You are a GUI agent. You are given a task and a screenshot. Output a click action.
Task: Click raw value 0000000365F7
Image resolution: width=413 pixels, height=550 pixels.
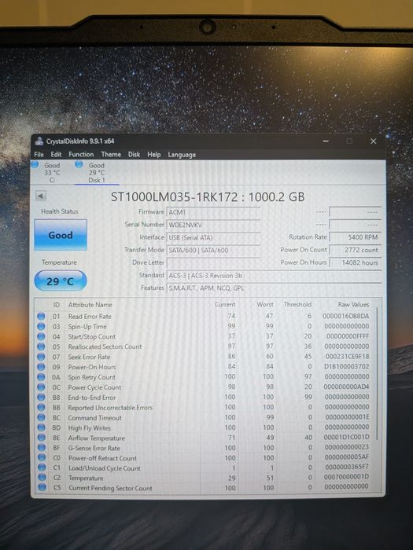click(x=347, y=467)
